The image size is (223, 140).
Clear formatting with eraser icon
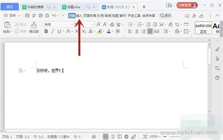coord(112,24)
